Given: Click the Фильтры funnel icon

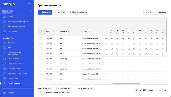Looking at the screenshot, I should 55,12.
